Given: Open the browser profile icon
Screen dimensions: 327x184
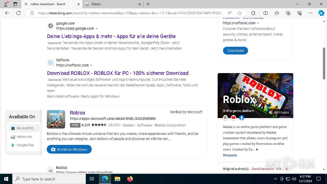Looking at the screenshot, I should click(x=6, y=4).
